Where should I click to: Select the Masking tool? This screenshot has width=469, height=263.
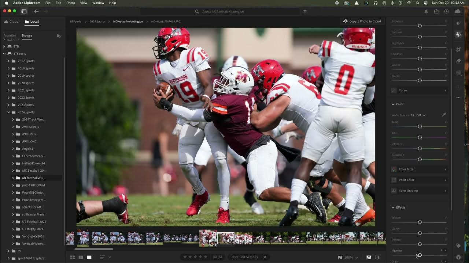(x=458, y=72)
